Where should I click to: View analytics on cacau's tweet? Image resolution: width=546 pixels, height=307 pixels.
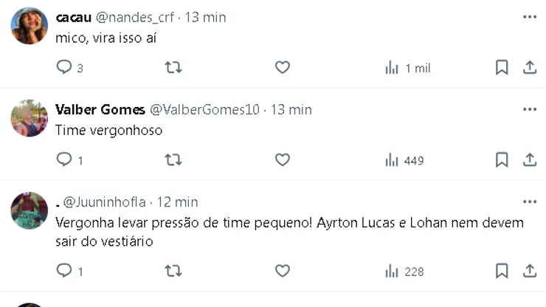(x=407, y=68)
